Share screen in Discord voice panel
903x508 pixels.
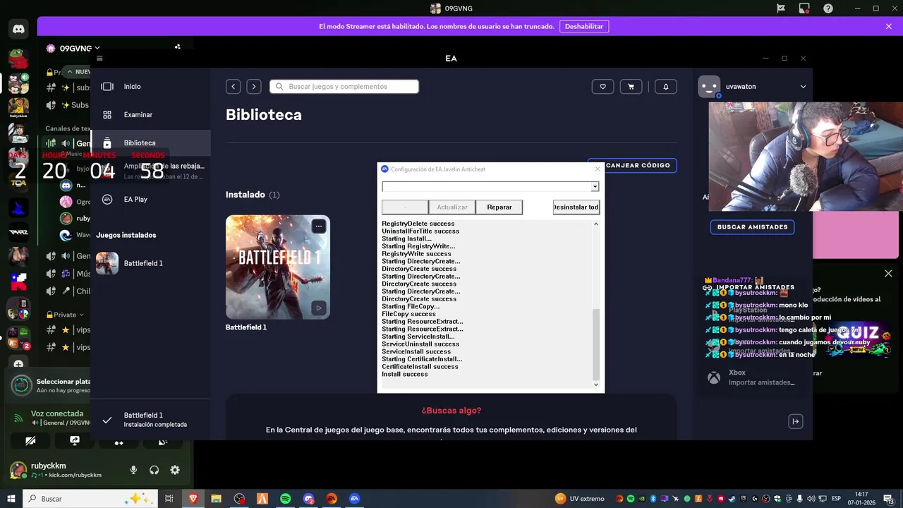pos(75,441)
